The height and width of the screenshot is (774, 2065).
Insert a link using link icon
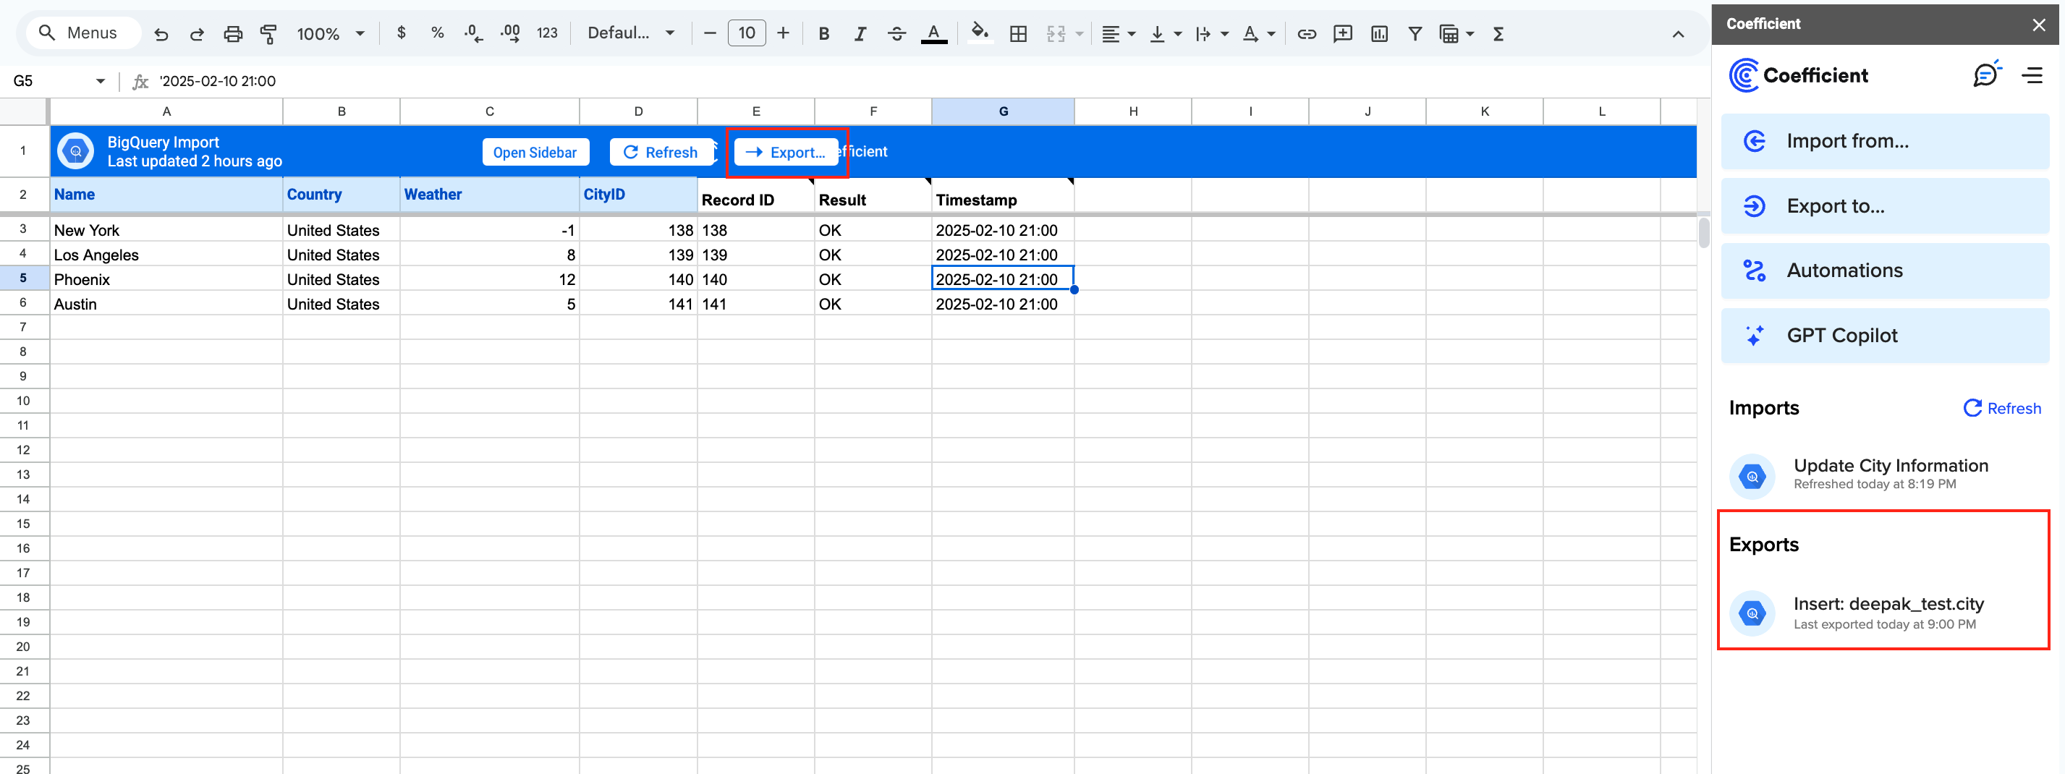pyautogui.click(x=1306, y=34)
